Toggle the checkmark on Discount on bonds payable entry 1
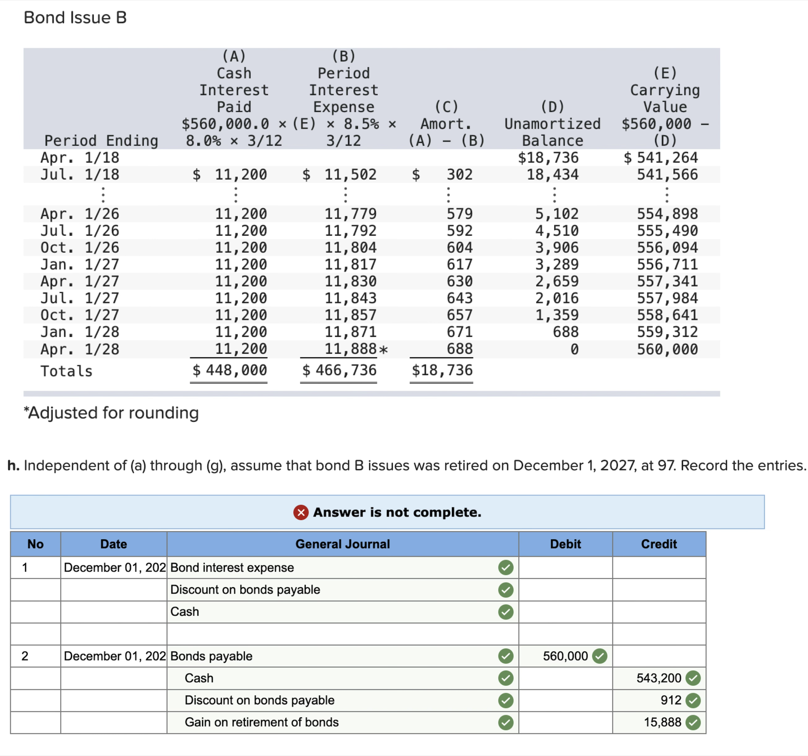The height and width of the screenshot is (756, 808). click(506, 590)
